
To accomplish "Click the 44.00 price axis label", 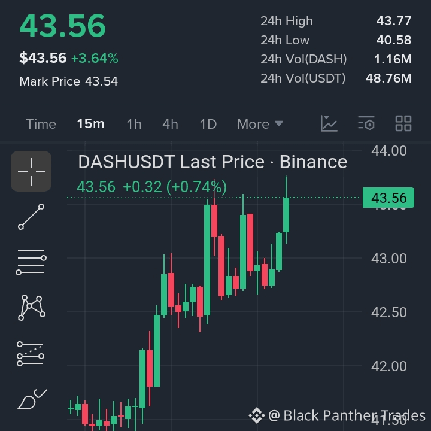I will [x=388, y=151].
